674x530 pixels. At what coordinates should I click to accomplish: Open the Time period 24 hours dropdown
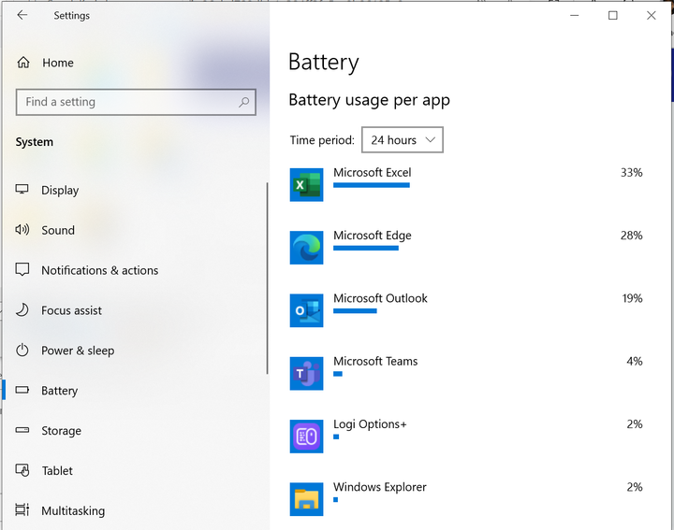click(x=403, y=140)
